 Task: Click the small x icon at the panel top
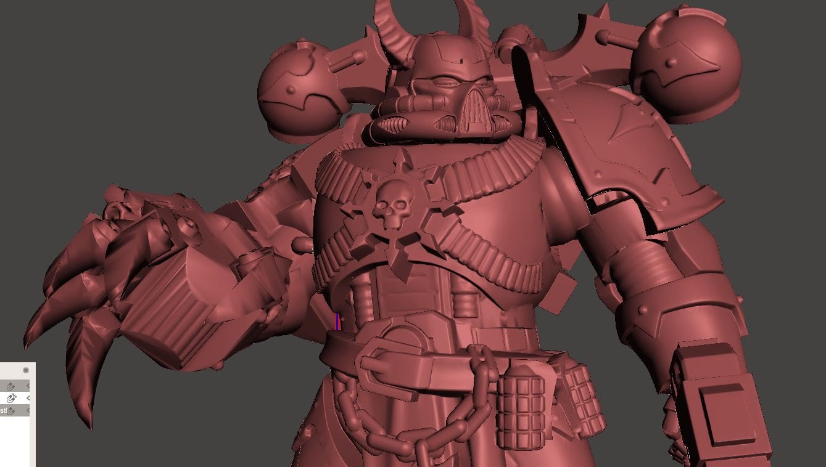coord(26,370)
